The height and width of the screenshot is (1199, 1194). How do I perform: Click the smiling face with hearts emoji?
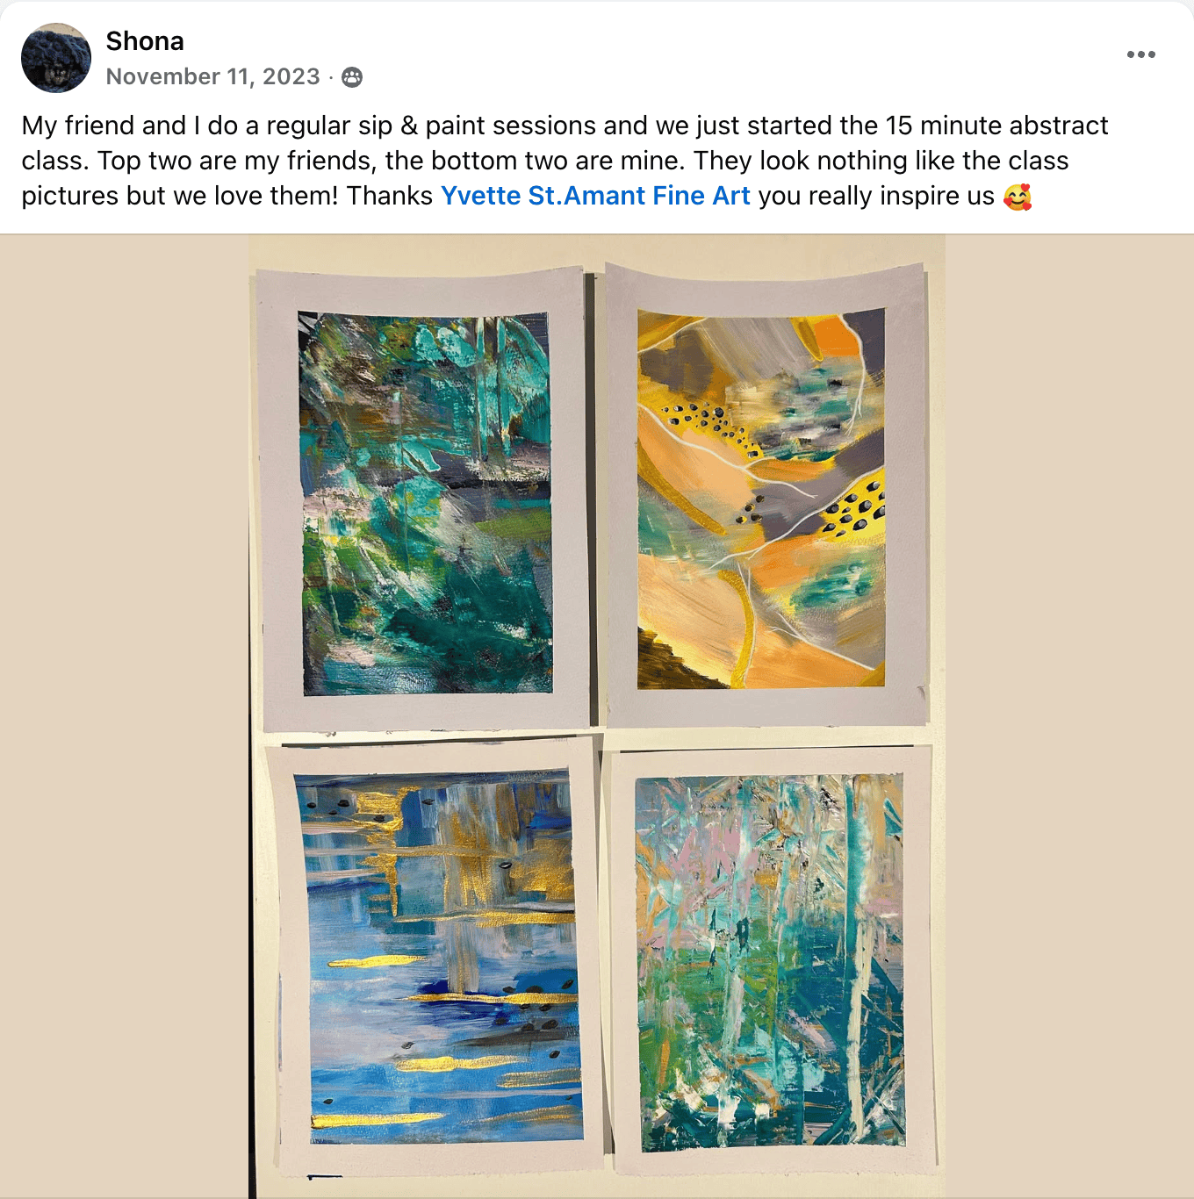point(1018,197)
